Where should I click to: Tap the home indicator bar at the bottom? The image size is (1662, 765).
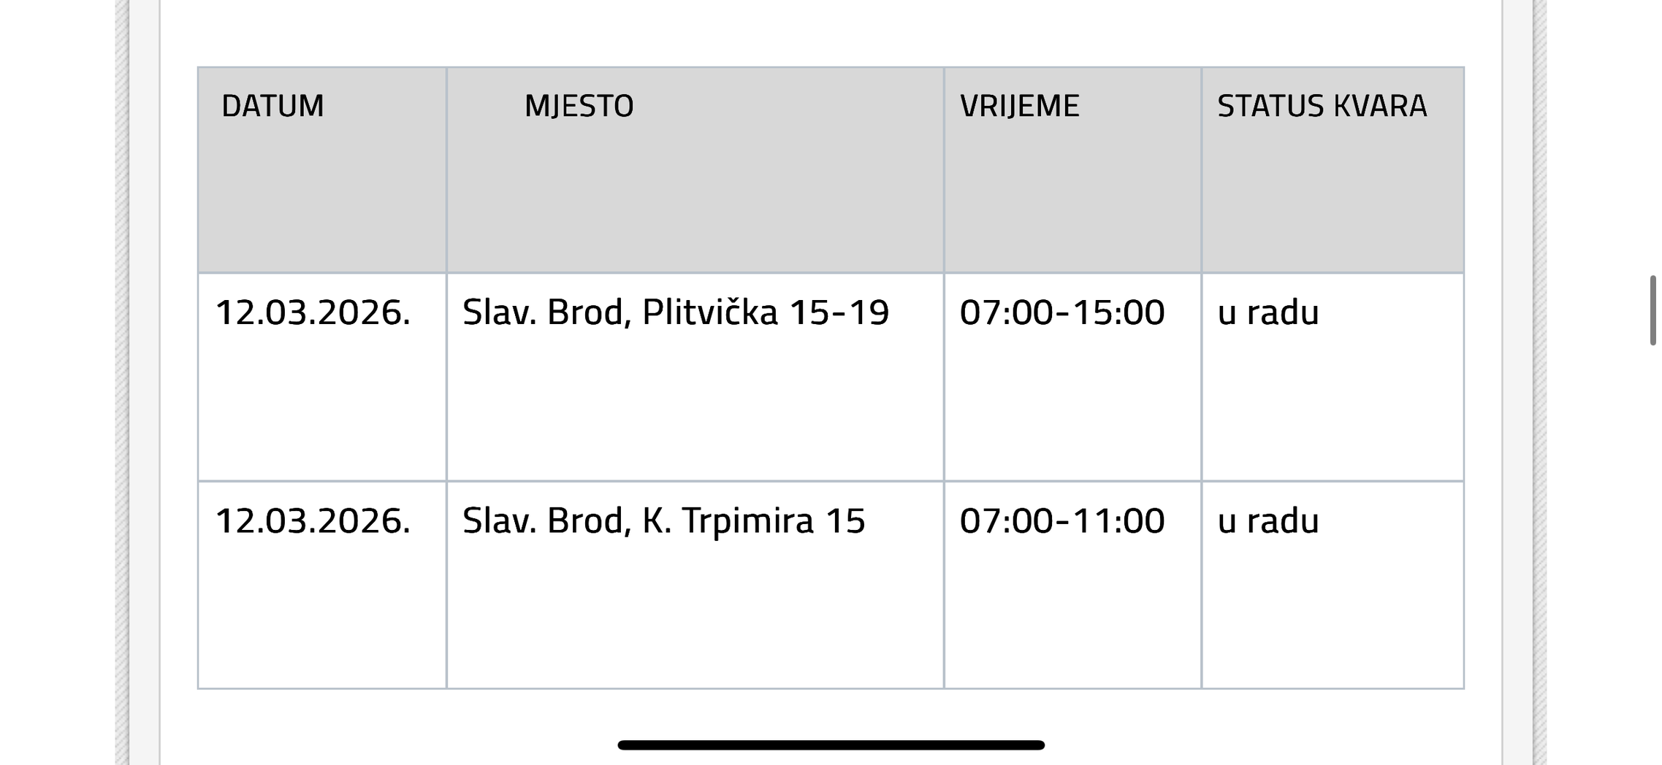pos(831,745)
